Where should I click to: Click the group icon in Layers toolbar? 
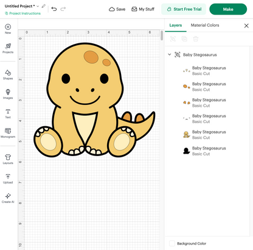(x=173, y=39)
